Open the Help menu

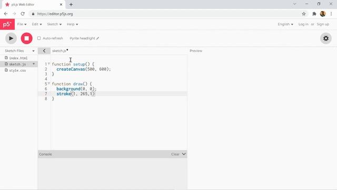73,24
